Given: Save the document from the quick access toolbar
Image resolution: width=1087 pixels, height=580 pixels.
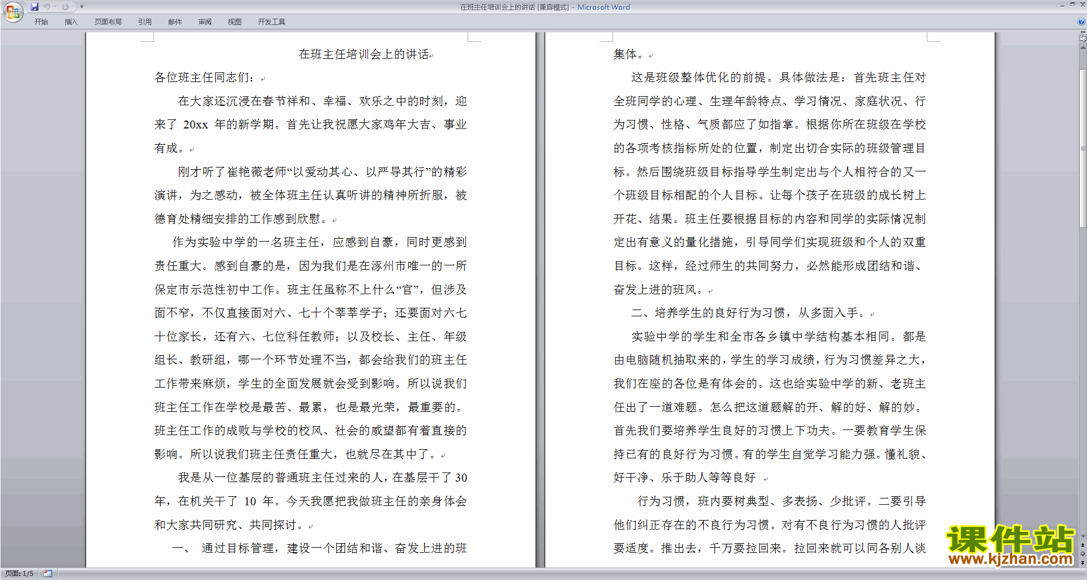Looking at the screenshot, I should (35, 7).
